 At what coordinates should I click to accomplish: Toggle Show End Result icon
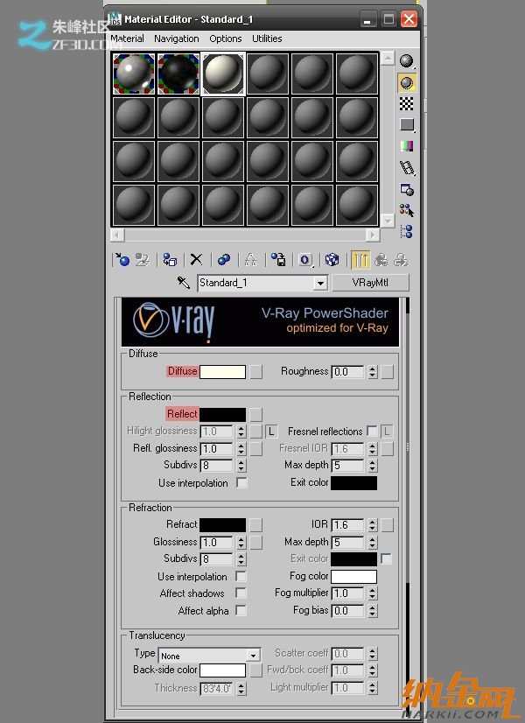pyautogui.click(x=360, y=260)
